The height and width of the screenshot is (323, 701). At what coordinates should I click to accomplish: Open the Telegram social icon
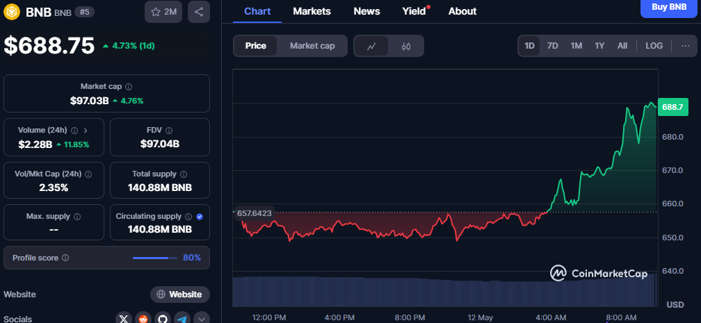click(182, 319)
